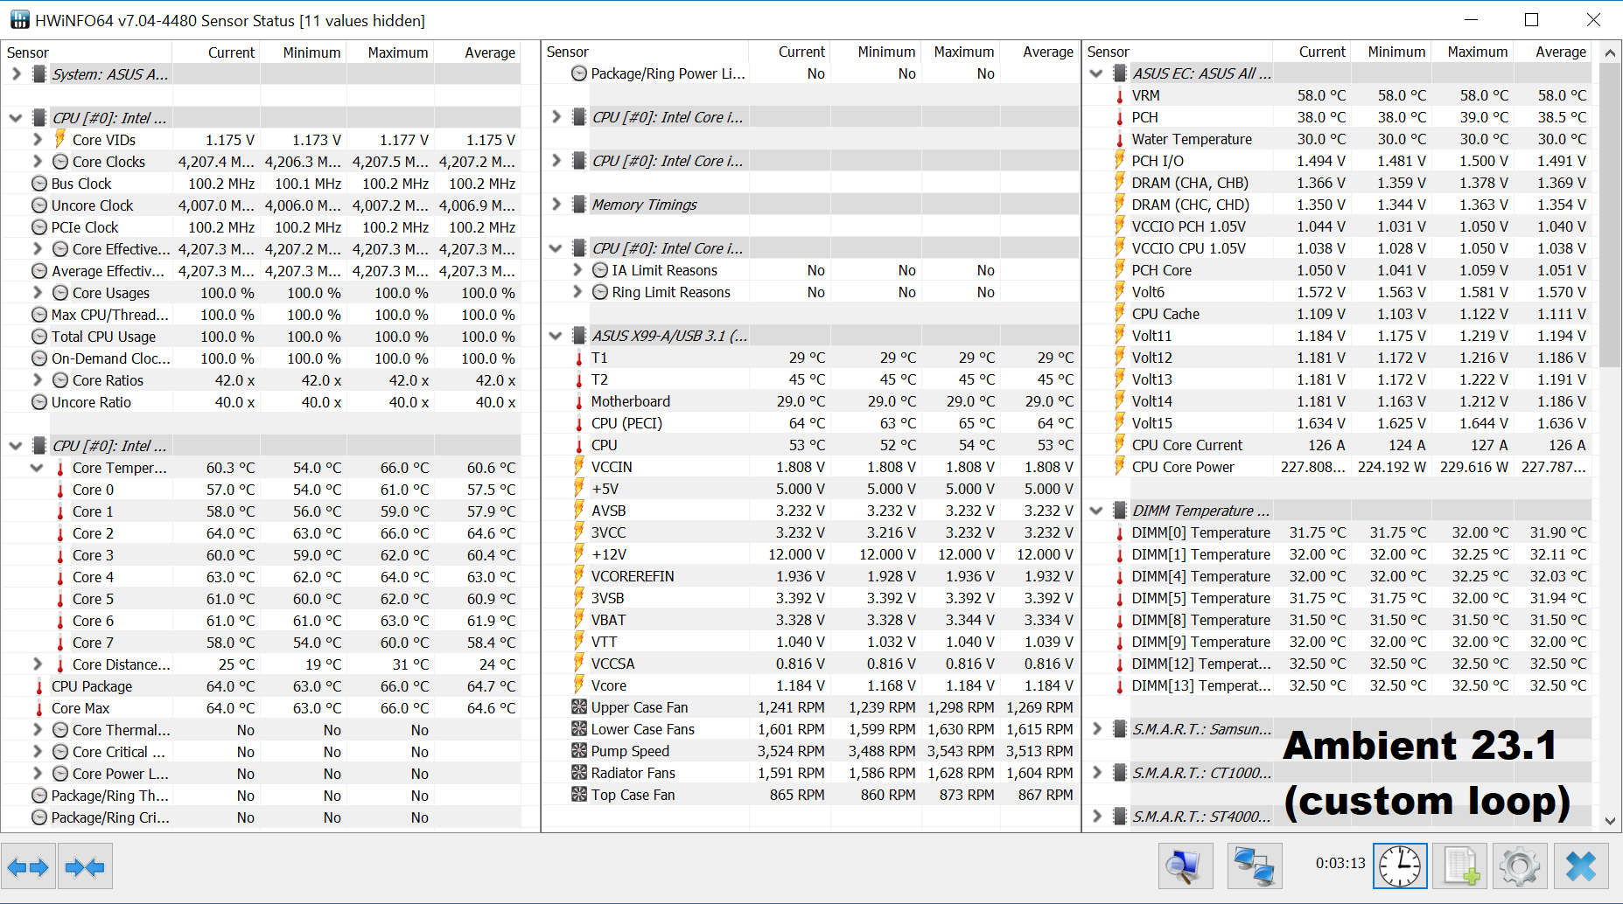Viewport: 1623px width, 904px height.
Task: Open sensor settings with the gear icon
Action: click(1520, 866)
